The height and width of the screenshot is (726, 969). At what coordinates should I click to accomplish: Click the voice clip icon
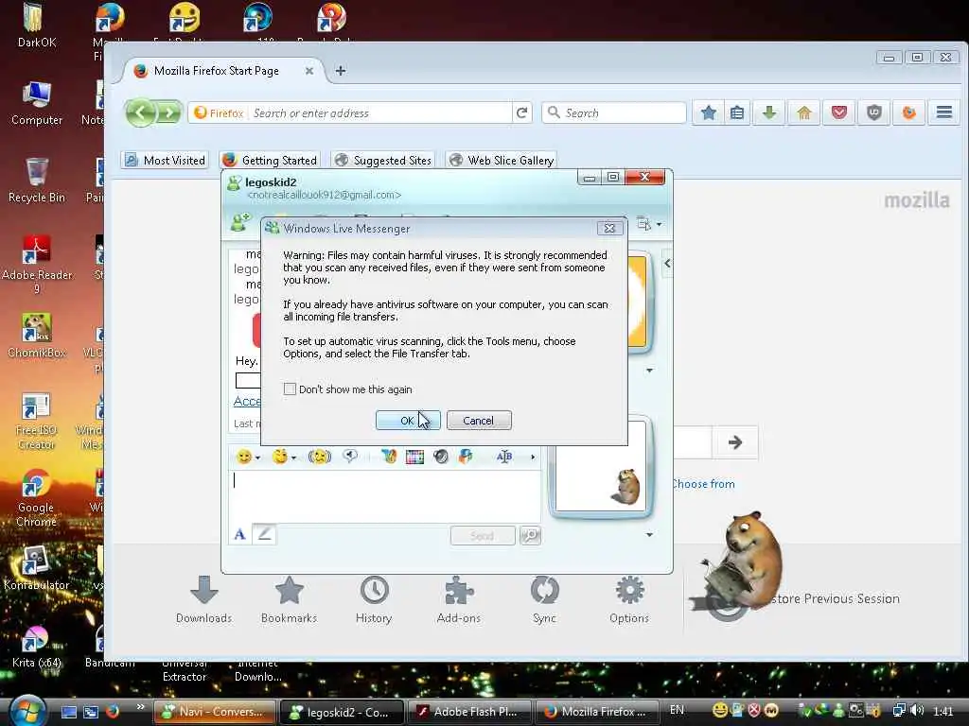coord(350,457)
